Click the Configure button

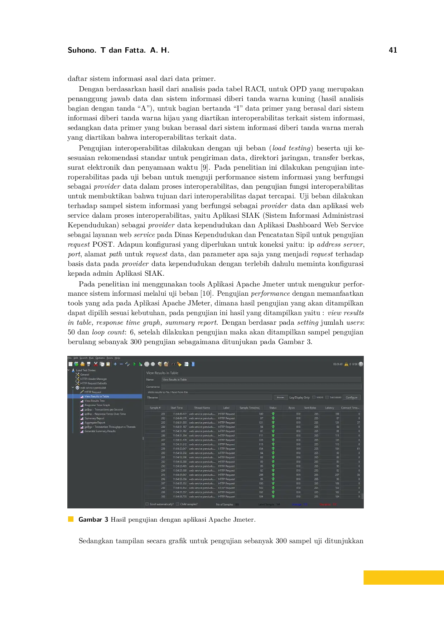tap(351, 397)
